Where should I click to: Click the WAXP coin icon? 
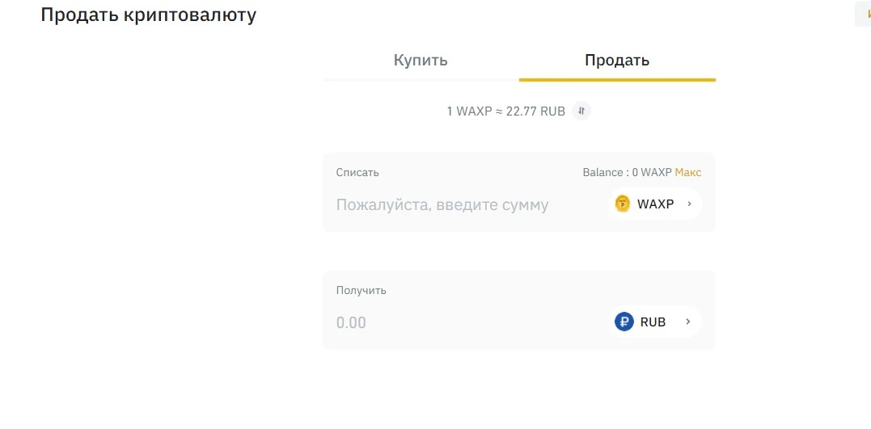coord(623,204)
